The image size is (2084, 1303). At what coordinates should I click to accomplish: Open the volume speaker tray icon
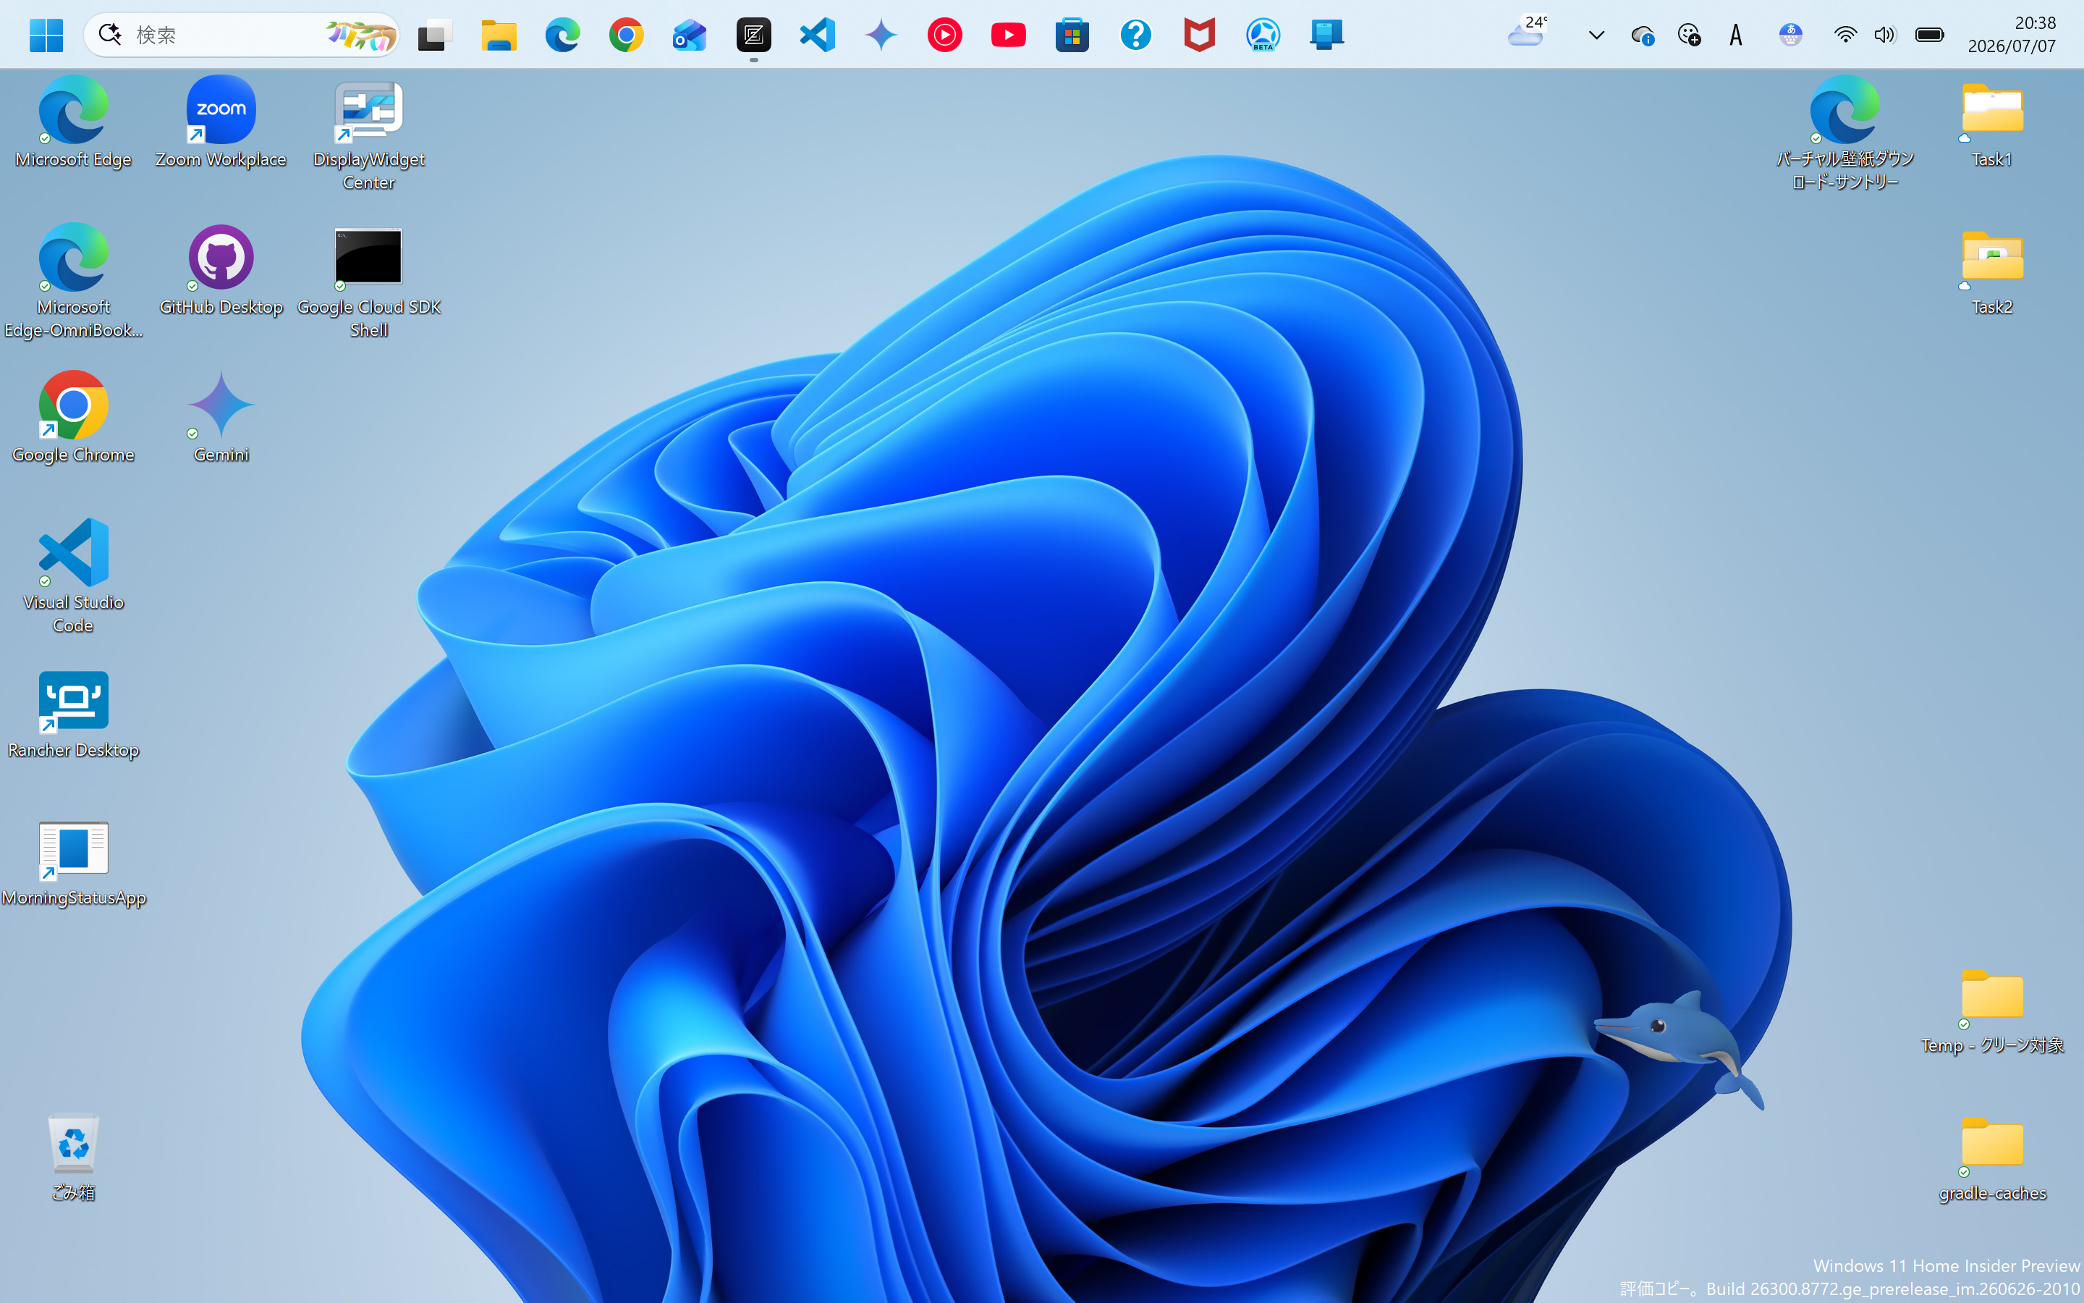[1884, 35]
